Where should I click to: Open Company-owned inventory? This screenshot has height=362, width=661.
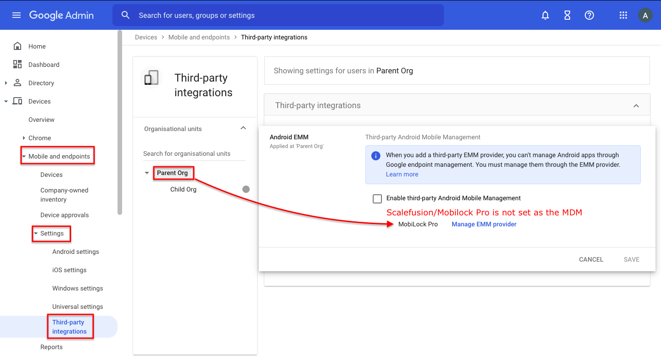64,195
